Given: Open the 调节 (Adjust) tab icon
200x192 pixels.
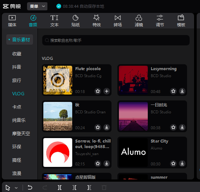Looking at the screenshot, I should pyautogui.click(x=160, y=18).
